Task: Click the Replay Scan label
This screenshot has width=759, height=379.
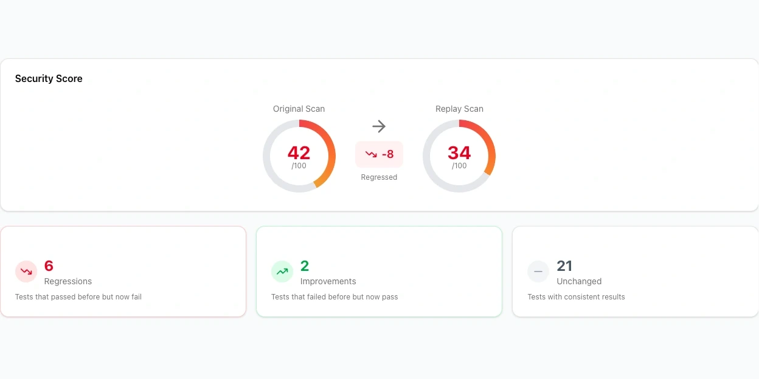Action: (x=459, y=109)
